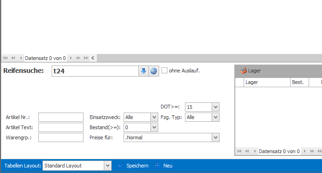Click the Best. column header
Image resolution: width=322 pixels, height=173 pixels.
tap(299, 83)
